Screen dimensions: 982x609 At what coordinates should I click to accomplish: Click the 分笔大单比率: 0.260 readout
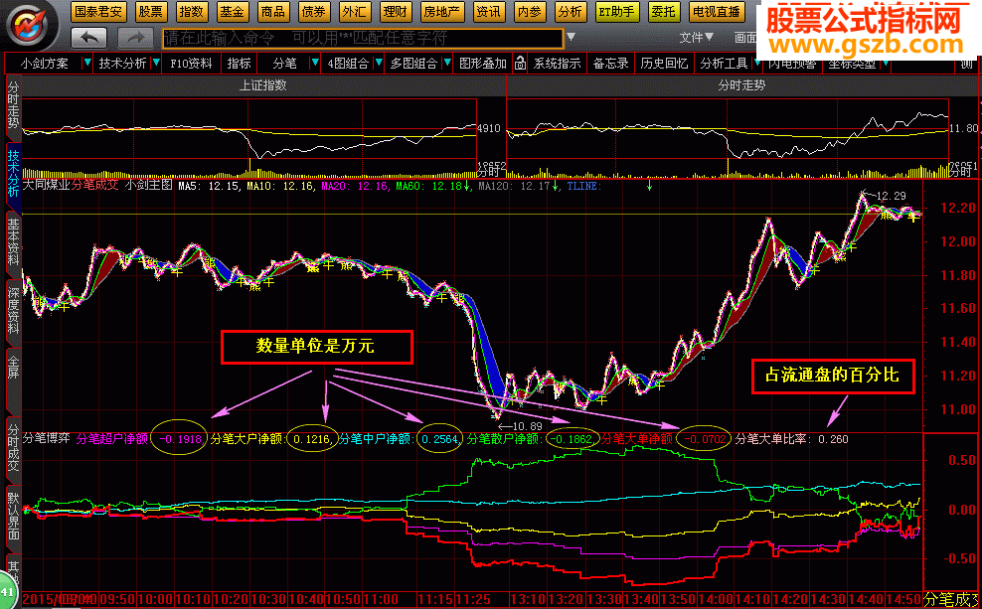(x=791, y=439)
